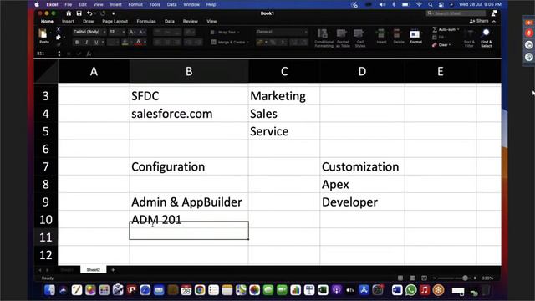Open the Music app from the Dock
The height and width of the screenshot is (301, 535).
[x=425, y=290]
